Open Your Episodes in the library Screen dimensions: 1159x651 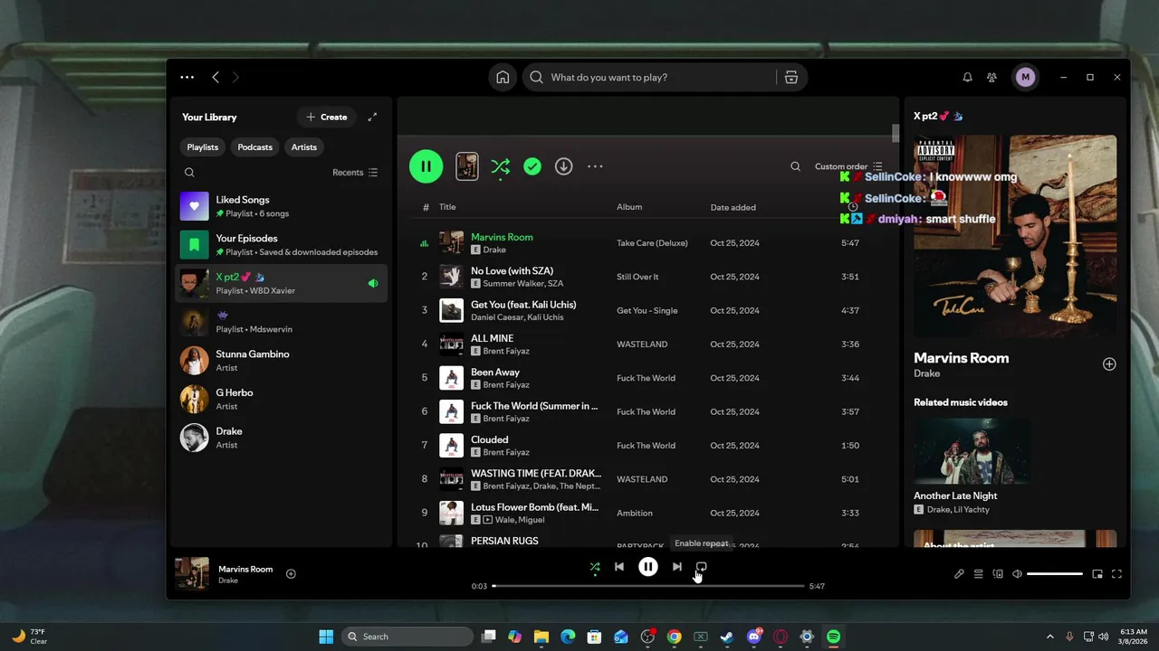click(x=281, y=245)
